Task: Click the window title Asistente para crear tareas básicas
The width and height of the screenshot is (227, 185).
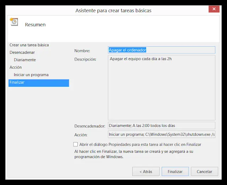Action: point(113,11)
